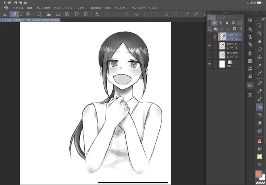
Task: Click the yellow-green color wheel icon
Action: (260, 157)
